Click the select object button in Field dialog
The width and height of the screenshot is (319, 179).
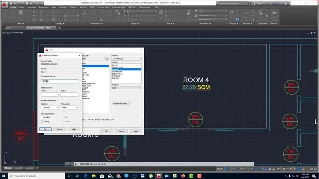point(107,59)
